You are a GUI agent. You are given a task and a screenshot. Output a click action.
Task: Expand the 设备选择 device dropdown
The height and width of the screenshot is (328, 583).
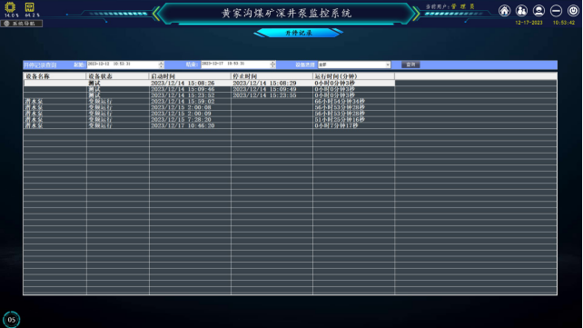click(354, 65)
